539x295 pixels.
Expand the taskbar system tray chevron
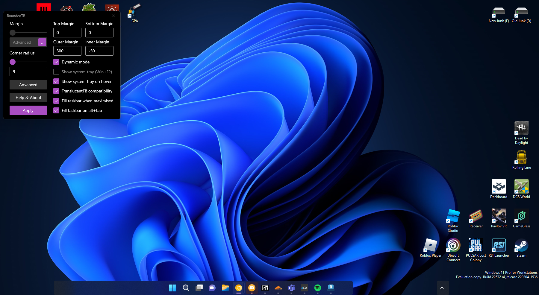442,288
